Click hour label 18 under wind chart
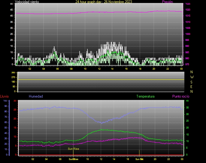The height and width of the screenshot is (163, 206). coord(140,69)
